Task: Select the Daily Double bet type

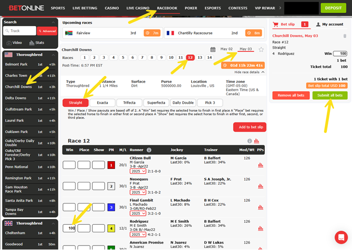Action: coord(183,103)
